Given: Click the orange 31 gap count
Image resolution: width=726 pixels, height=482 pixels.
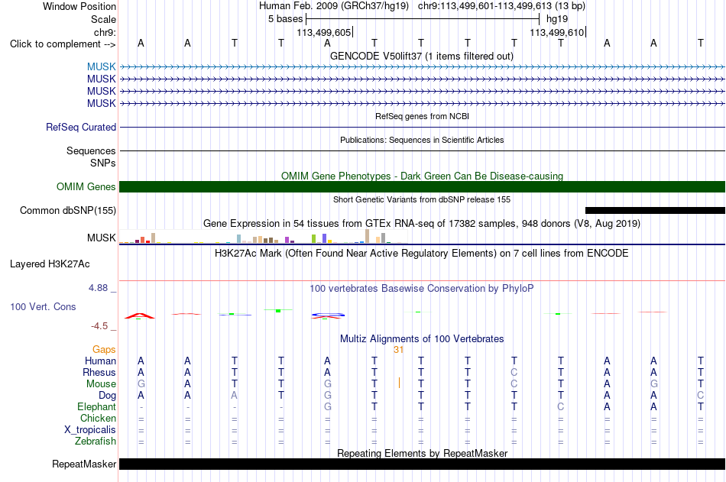Looking at the screenshot, I should coord(398,350).
